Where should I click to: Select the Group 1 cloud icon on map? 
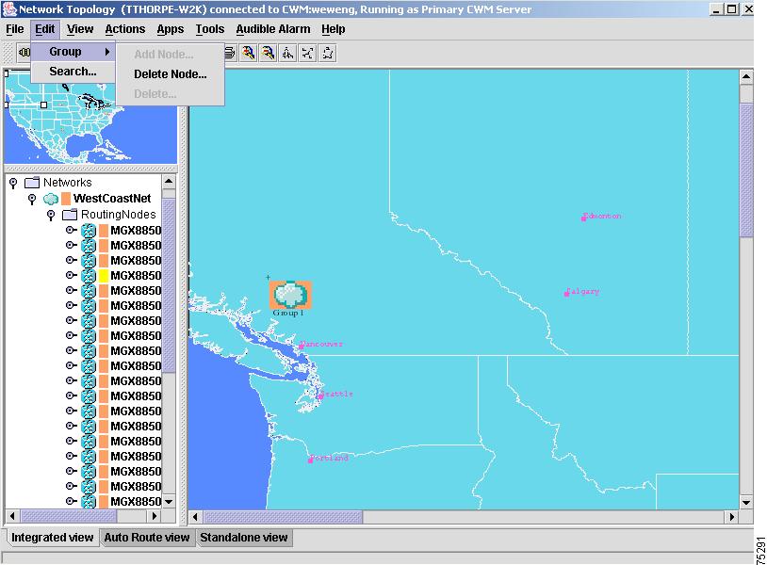click(x=290, y=295)
